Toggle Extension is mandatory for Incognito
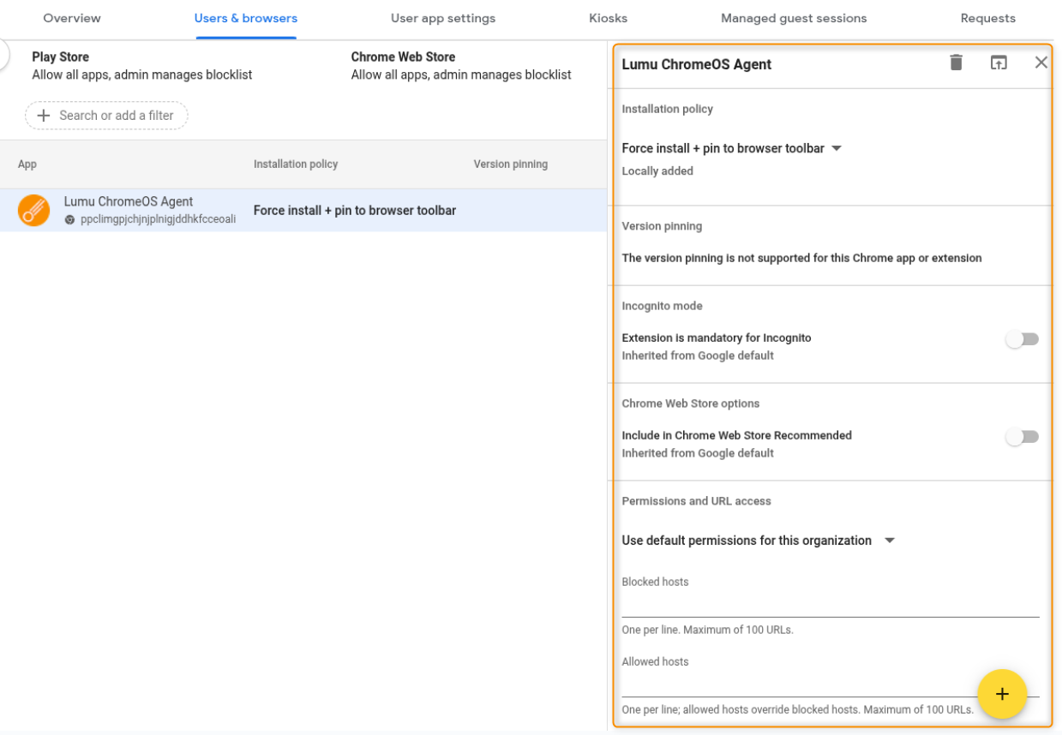1062x735 pixels. 1022,339
